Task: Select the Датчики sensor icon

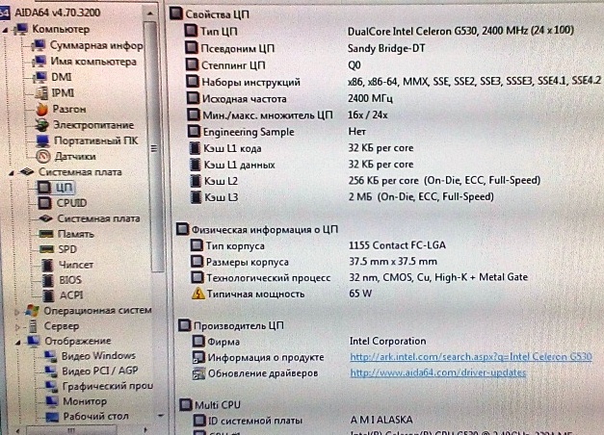Action: click(43, 156)
